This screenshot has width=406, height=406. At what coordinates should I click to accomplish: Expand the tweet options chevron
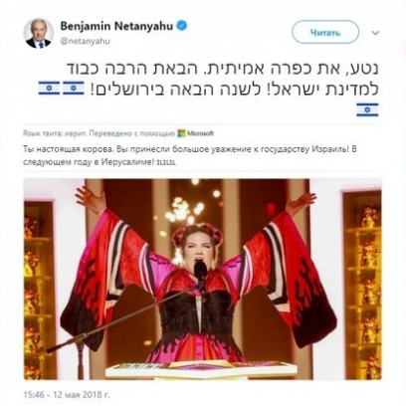(x=375, y=33)
